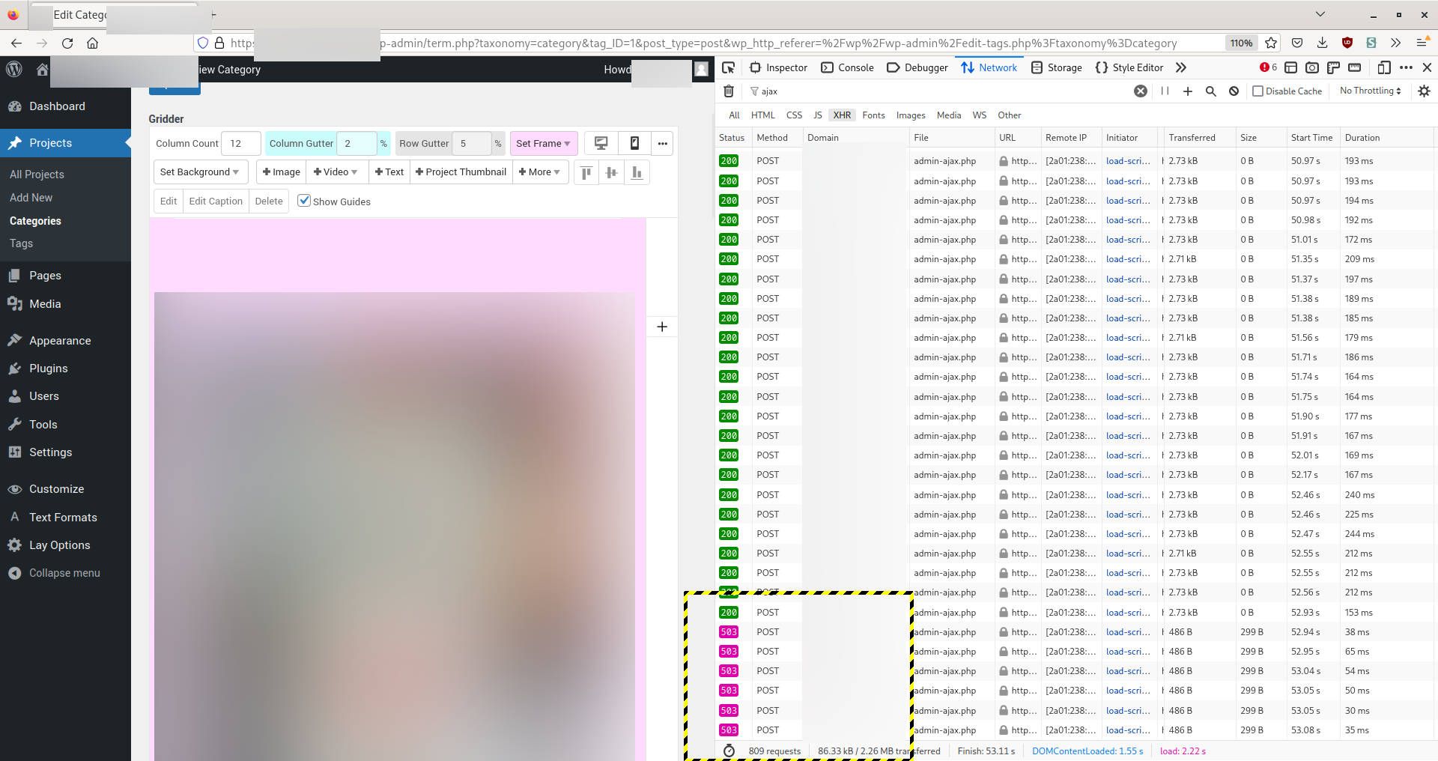Open the No Throttling dropdown
This screenshot has height=761, width=1438.
1369,91
